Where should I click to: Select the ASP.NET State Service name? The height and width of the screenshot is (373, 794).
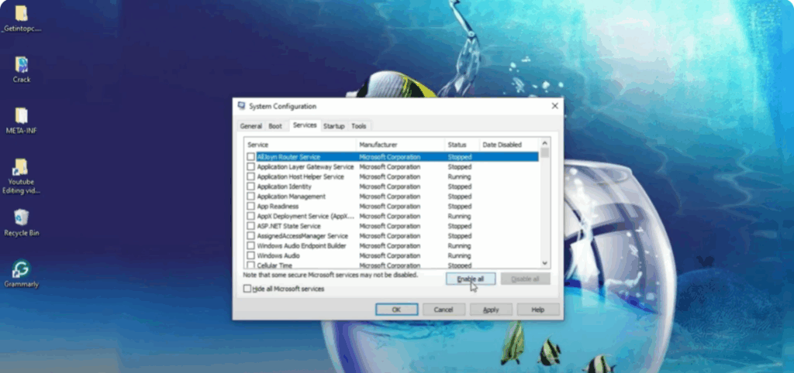pos(288,226)
